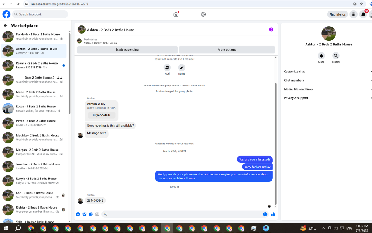Click the Search Facebook field
Screen dimensions: 372x233
coord(40,14)
